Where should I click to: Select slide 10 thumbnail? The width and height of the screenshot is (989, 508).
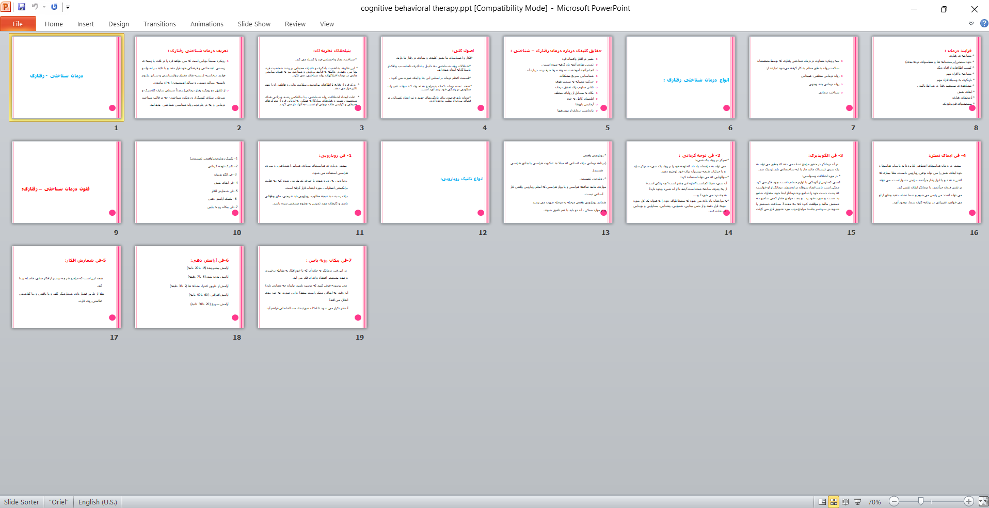pyautogui.click(x=189, y=182)
